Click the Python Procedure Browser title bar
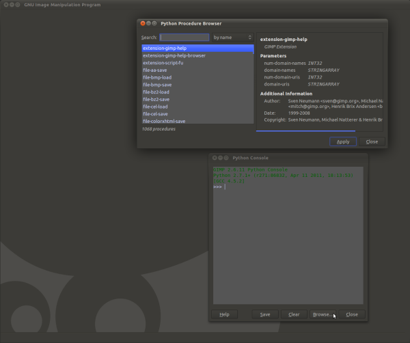 click(262, 23)
